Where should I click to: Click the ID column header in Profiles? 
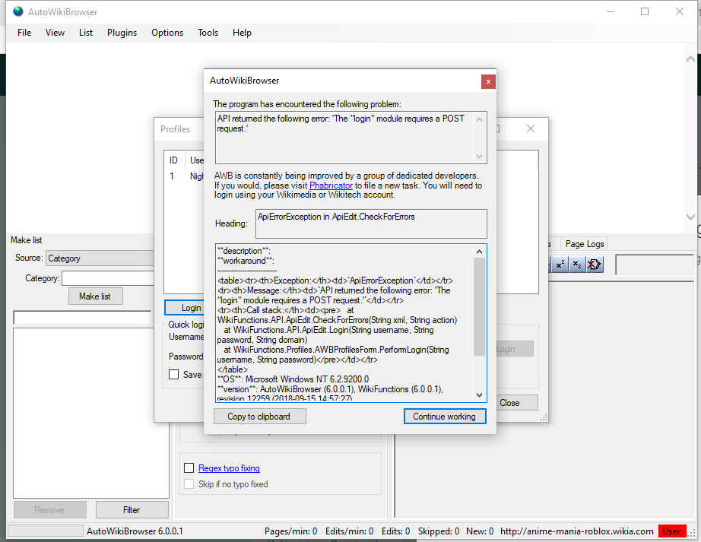click(x=174, y=160)
